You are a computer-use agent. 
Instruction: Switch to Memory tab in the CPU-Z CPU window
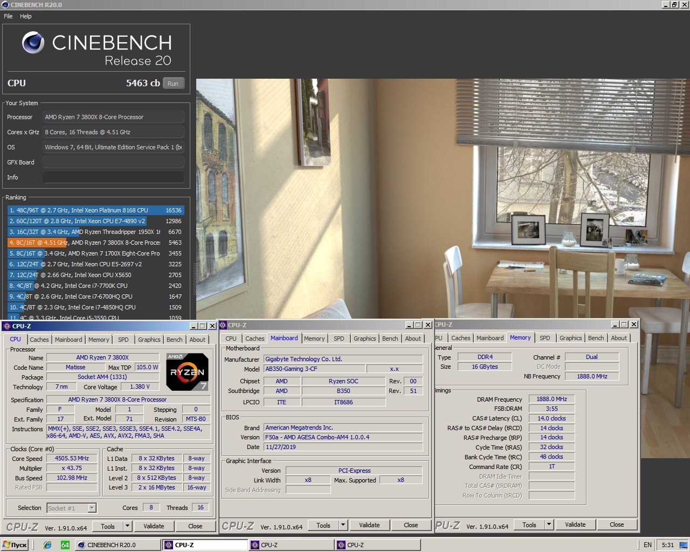click(x=99, y=340)
